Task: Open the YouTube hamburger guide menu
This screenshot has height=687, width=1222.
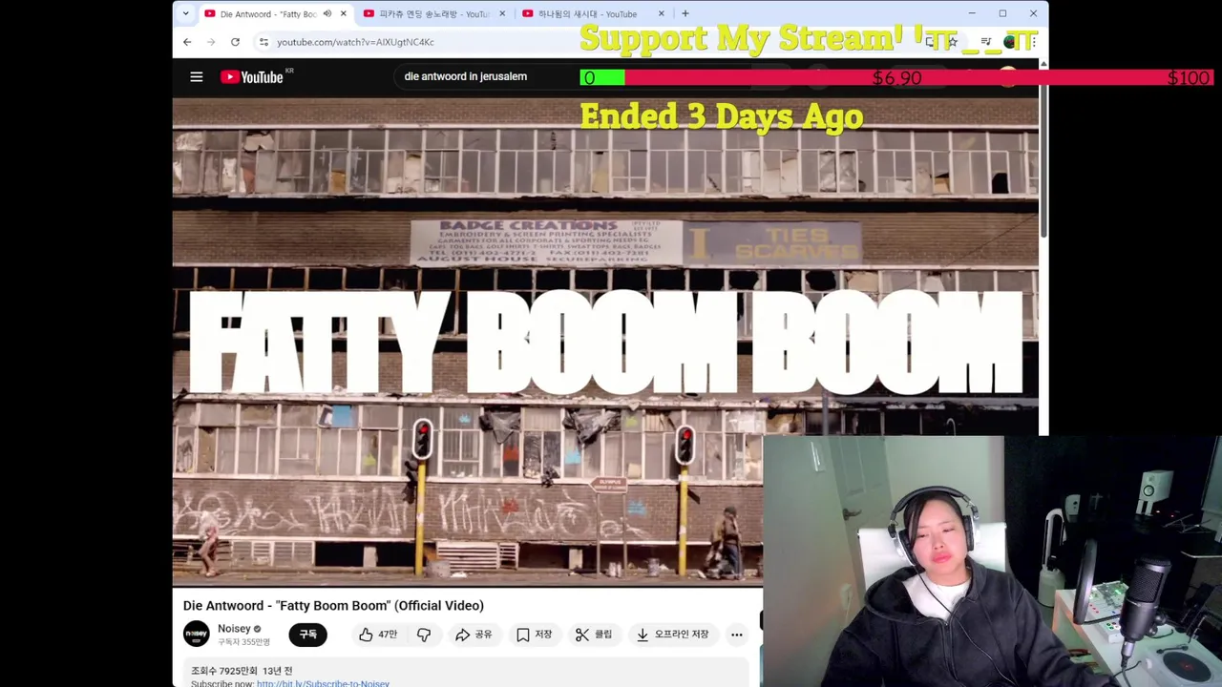Action: (197, 77)
